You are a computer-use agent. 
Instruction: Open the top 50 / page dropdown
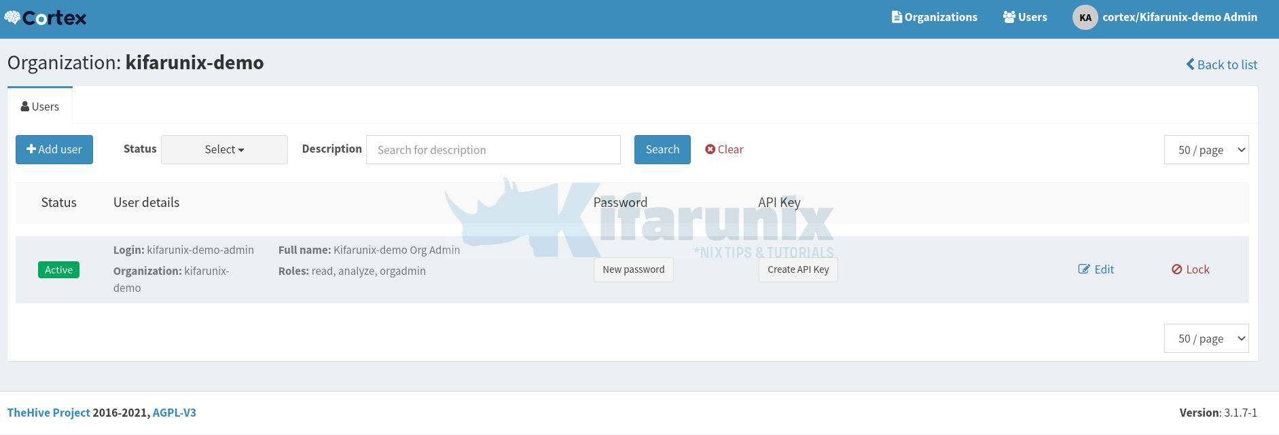tap(1206, 150)
